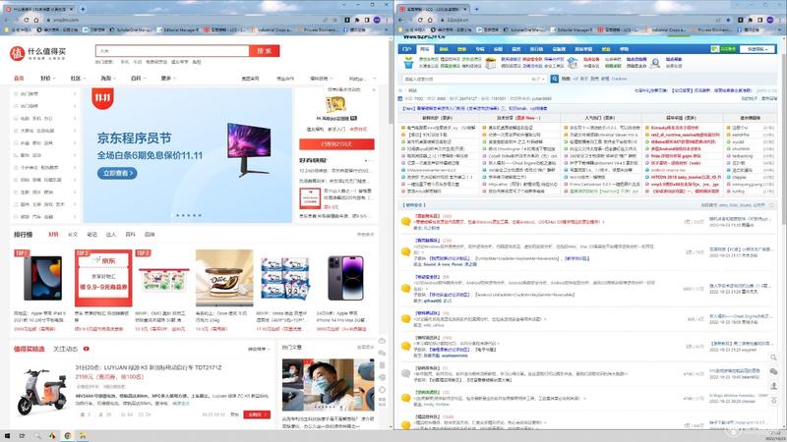Open iPhone 14 Pro Max ranking thumbnail
787x442 pixels.
[x=345, y=278]
